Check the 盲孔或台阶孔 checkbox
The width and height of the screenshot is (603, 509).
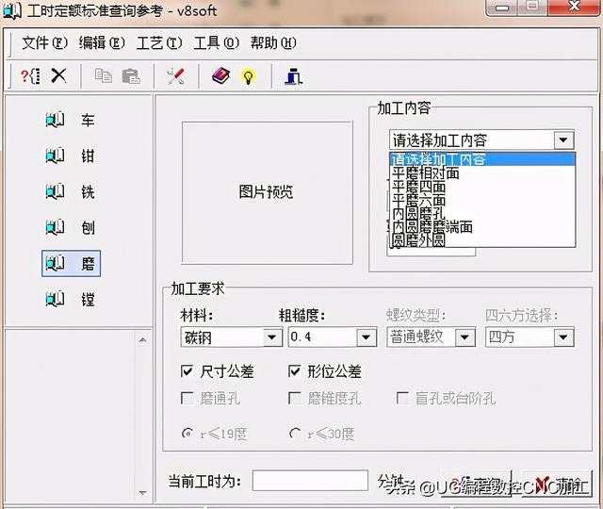click(402, 398)
